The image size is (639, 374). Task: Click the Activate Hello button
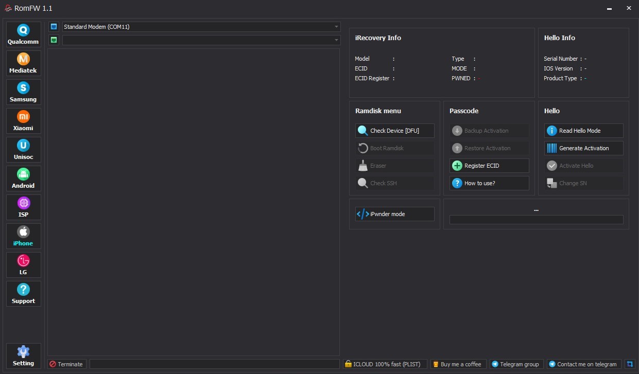coord(583,166)
